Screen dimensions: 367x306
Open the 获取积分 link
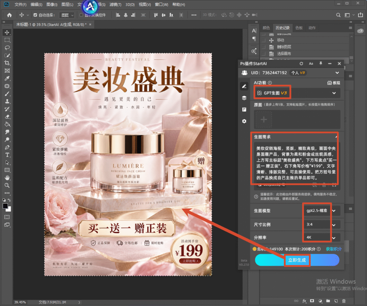point(334,249)
